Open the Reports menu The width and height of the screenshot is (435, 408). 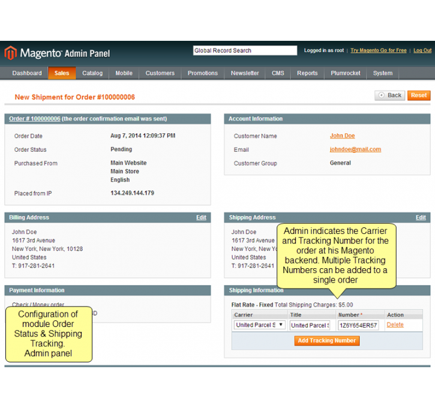click(x=307, y=73)
